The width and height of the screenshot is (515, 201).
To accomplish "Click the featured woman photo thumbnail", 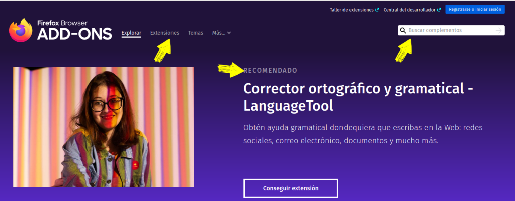I will tap(104, 127).
